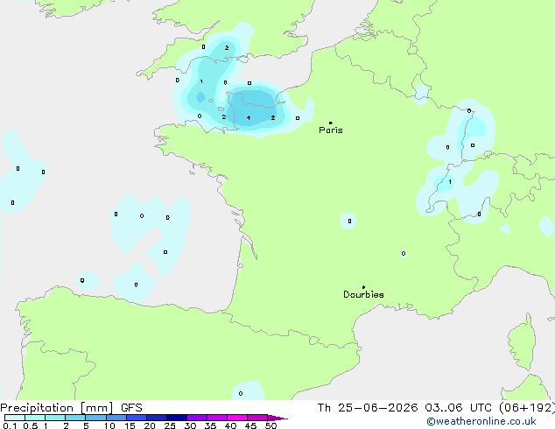The height and width of the screenshot is (429, 555).
Task: Click the legend label '25'
Action: coord(170,425)
